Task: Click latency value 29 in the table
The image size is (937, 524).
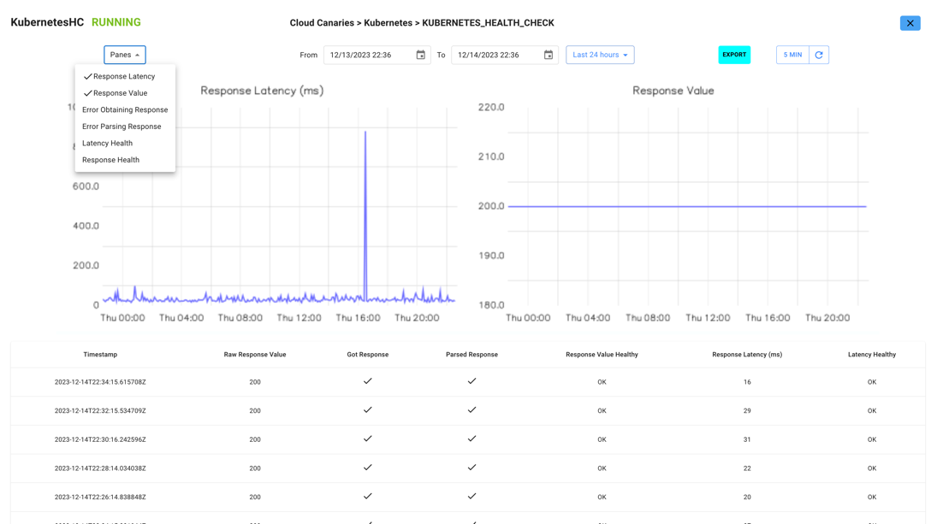Action: (747, 410)
